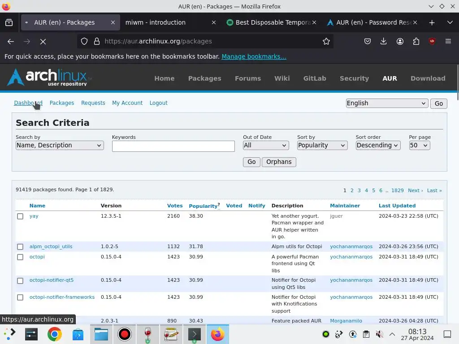Open the muted volume tray icon

[x=379, y=334]
